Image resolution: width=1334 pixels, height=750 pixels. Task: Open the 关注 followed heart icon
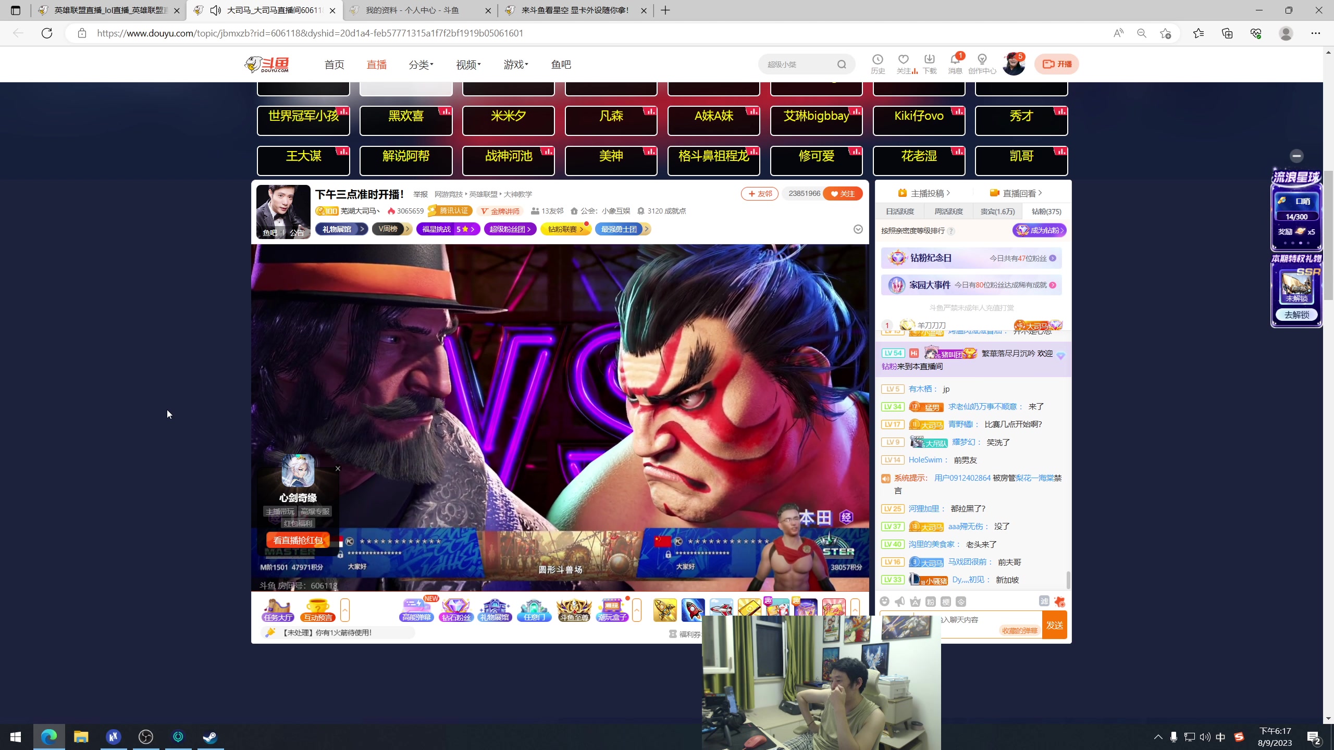(x=905, y=64)
